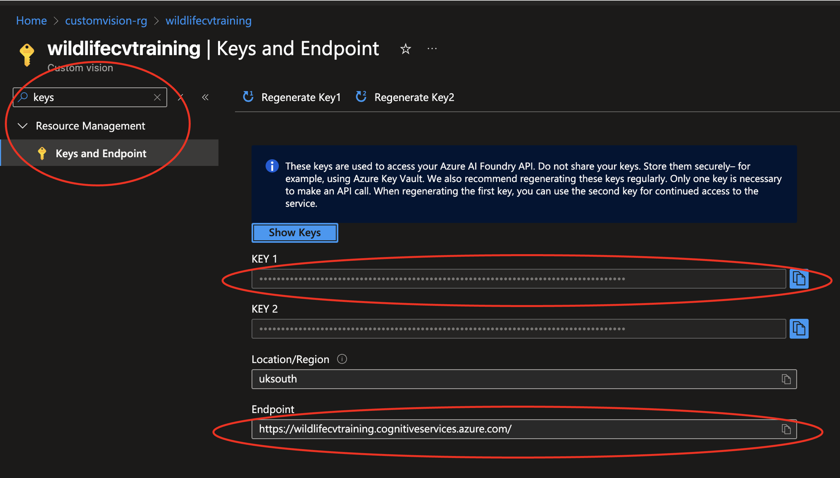Screen dimensions: 840x478
Task: Click the 'wildlifecvtraining | Keys and Endpoint' page title
Action: point(213,49)
